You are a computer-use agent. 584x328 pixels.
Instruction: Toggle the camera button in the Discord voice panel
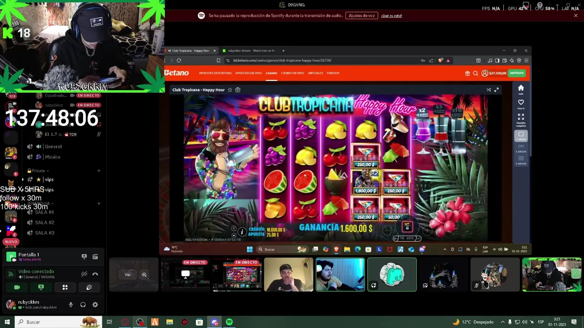[x=17, y=287]
